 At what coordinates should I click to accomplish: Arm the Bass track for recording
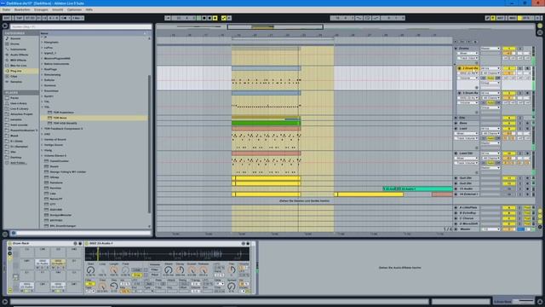(527, 123)
